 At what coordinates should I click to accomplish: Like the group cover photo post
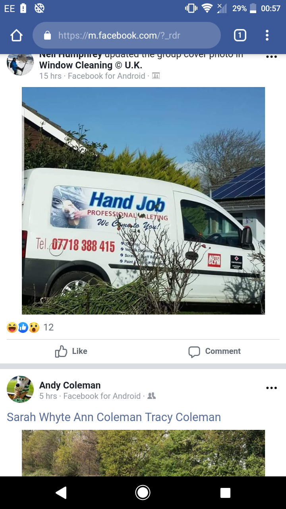pos(71,351)
